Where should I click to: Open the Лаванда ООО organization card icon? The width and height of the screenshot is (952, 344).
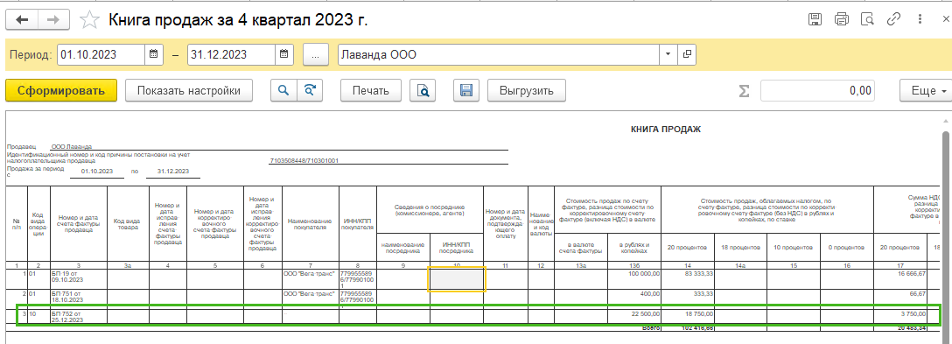(687, 54)
